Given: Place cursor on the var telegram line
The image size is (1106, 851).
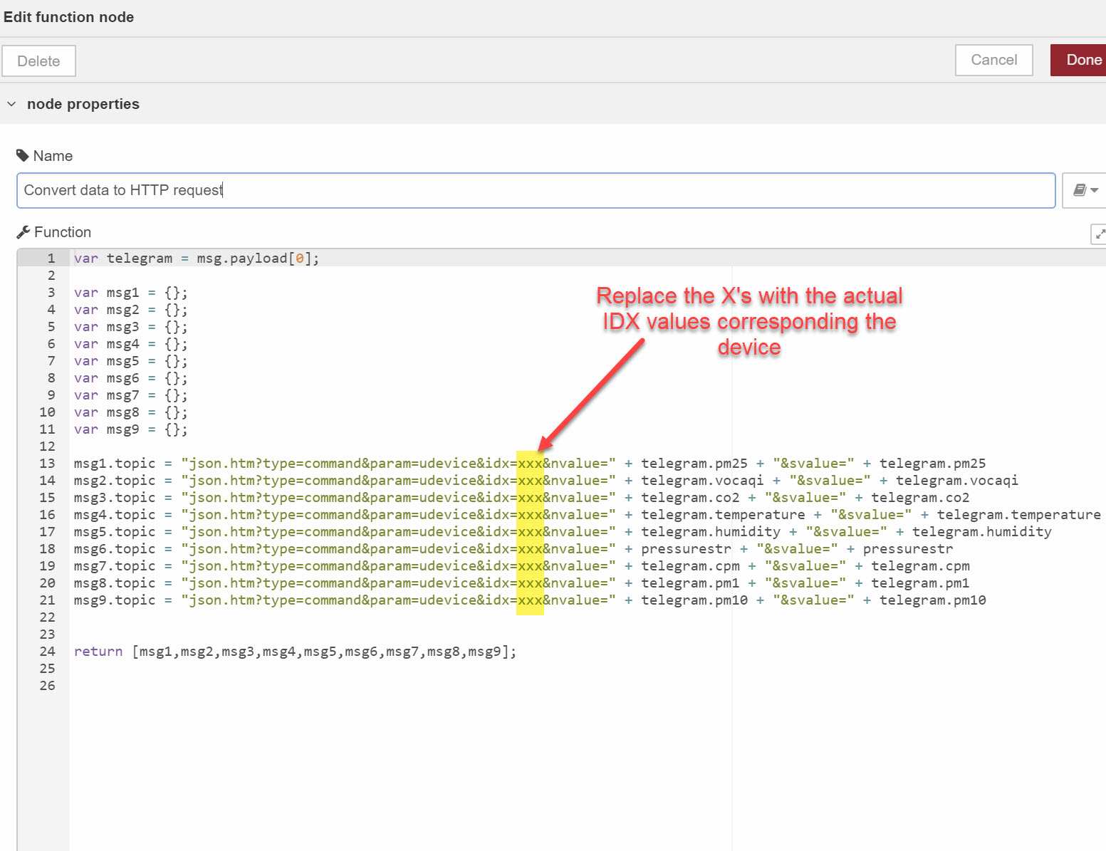Looking at the screenshot, I should tap(196, 259).
